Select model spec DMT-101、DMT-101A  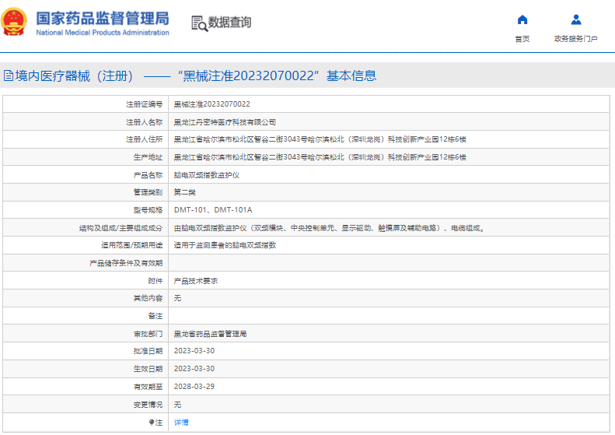[213, 210]
